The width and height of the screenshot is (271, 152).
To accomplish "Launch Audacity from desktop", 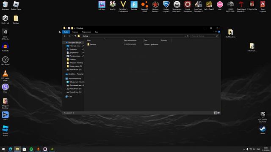I will (5, 47).
